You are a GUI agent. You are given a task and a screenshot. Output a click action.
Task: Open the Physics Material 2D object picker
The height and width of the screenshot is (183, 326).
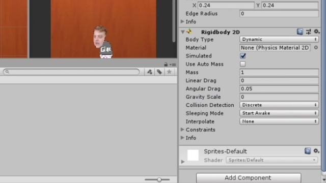coord(316,47)
